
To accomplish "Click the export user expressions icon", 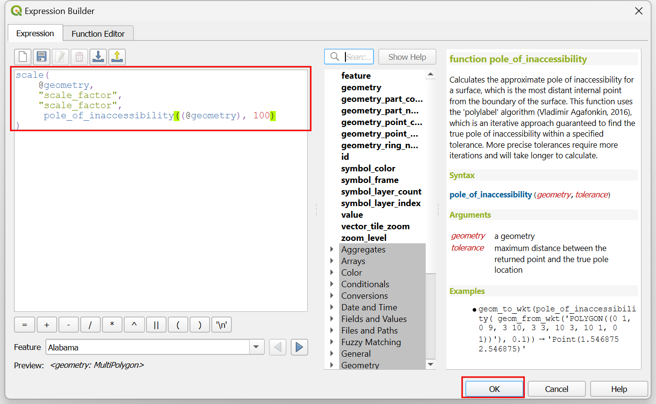I will click(x=117, y=57).
